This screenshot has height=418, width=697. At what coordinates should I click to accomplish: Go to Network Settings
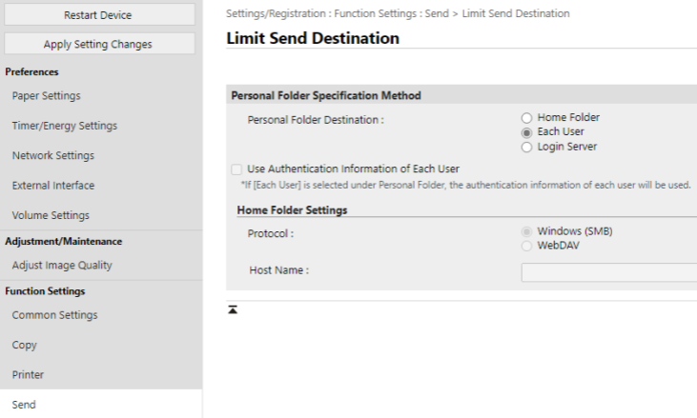click(x=52, y=155)
